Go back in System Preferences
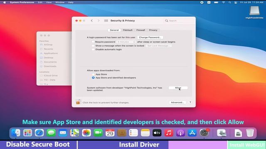This screenshot has width=266, height=149. [x=92, y=21]
